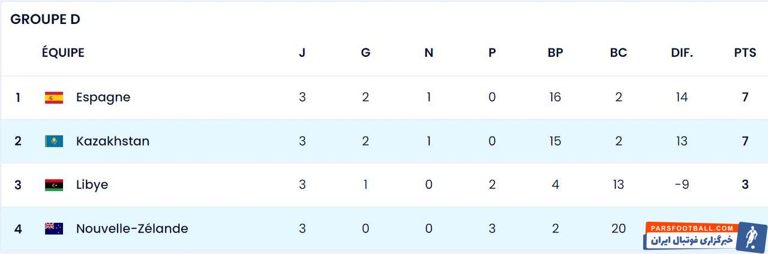Viewport: 768px width, 254px height.
Task: Click the Libya flag icon
Action: pyautogui.click(x=54, y=185)
